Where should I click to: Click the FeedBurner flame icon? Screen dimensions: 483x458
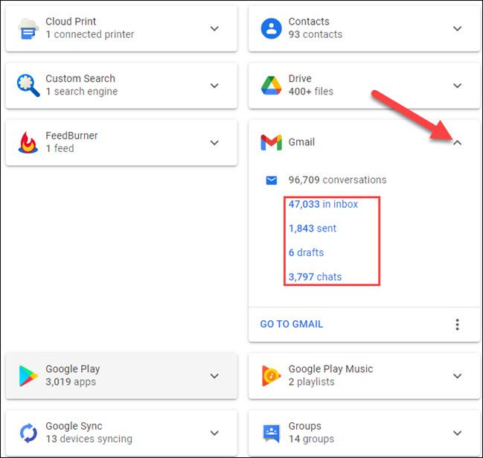pos(28,142)
